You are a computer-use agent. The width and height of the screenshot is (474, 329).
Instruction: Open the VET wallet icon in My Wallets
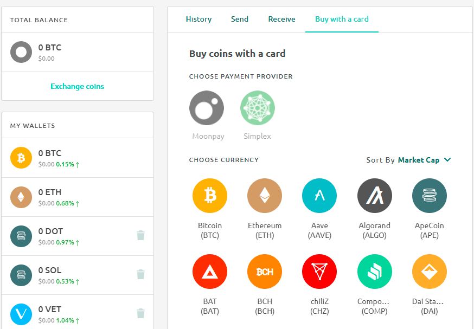pos(21,314)
